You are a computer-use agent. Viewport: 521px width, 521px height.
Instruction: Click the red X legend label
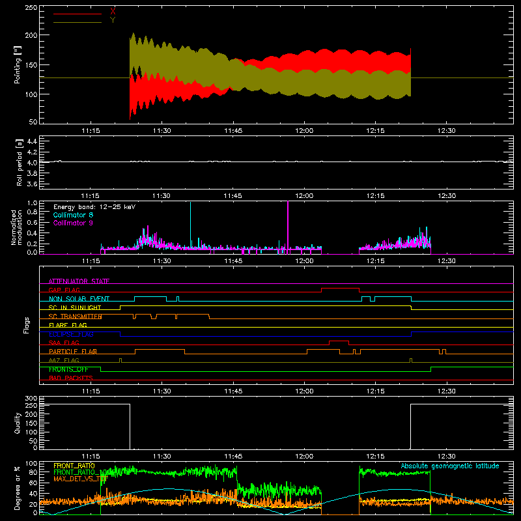(113, 11)
